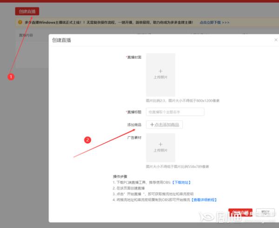Open the 点击立即下载 link in banner
The width and height of the screenshot is (279, 228).
pos(214,23)
